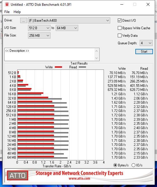
Task: Select the IO/s radio button
Action: [x=133, y=165]
